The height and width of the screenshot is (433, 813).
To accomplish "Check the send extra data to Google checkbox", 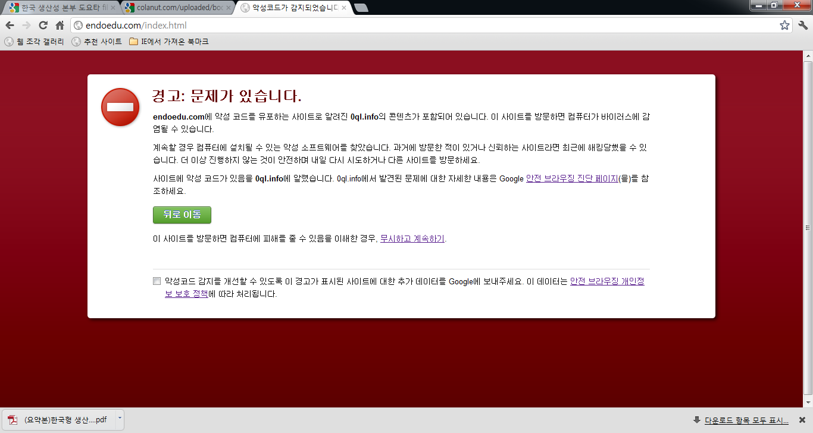I will (157, 281).
